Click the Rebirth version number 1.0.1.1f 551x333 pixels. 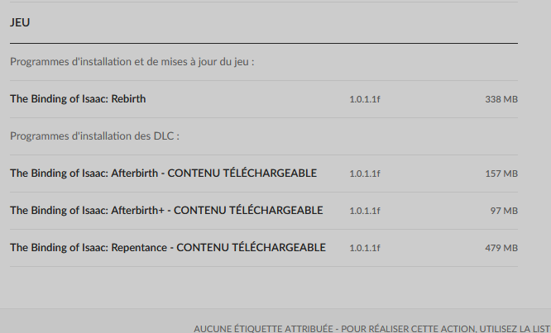[365, 99]
